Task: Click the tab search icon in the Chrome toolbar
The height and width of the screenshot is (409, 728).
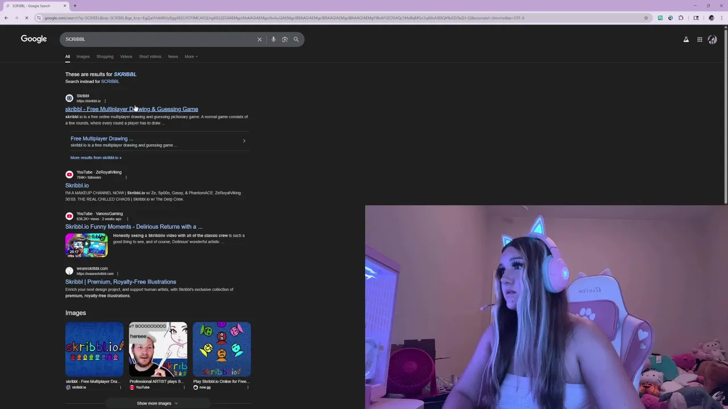Action: tap(696, 18)
